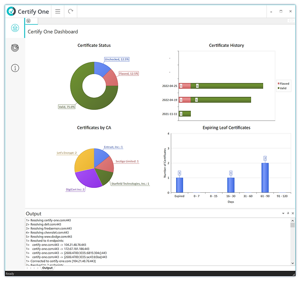Click the purple DigiCert pie slice
301x282 pixels.
[x=88, y=178]
